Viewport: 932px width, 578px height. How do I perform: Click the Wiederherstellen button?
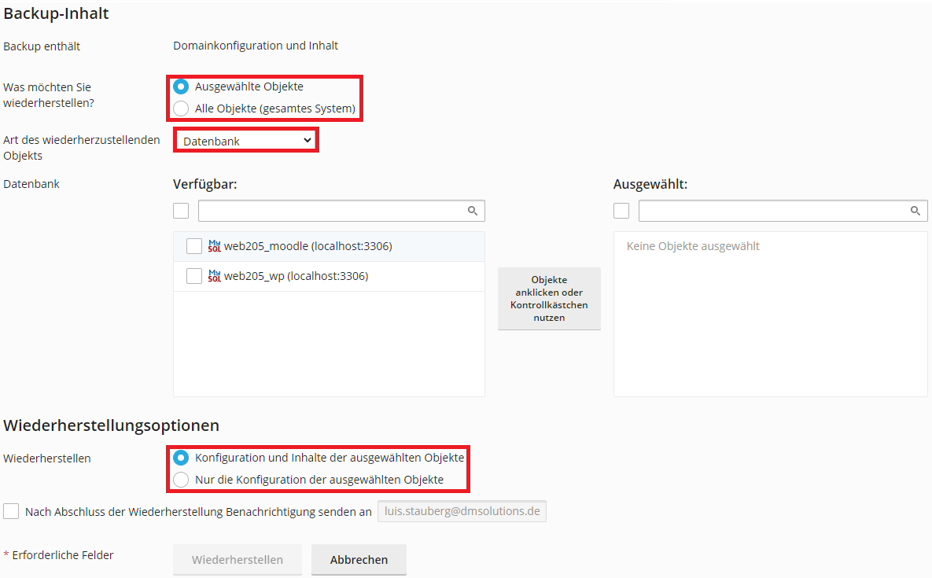(x=238, y=560)
